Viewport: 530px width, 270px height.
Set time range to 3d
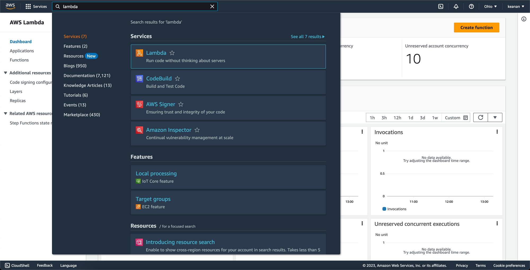pyautogui.click(x=422, y=118)
